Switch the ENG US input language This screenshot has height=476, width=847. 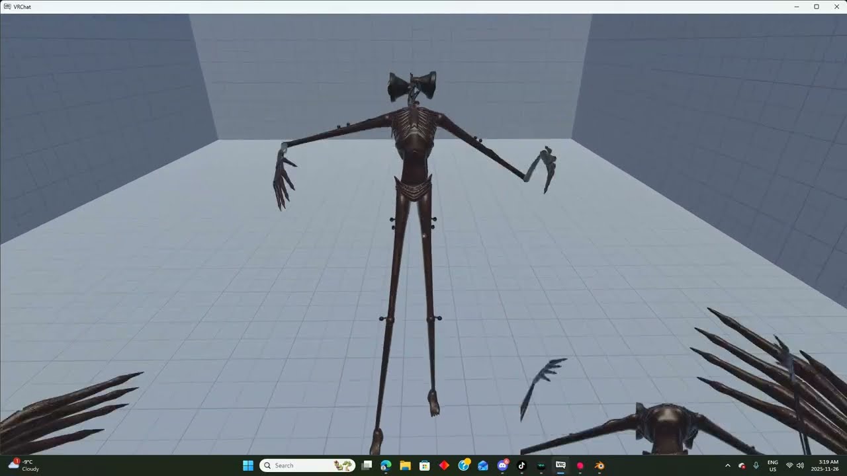pos(773,465)
